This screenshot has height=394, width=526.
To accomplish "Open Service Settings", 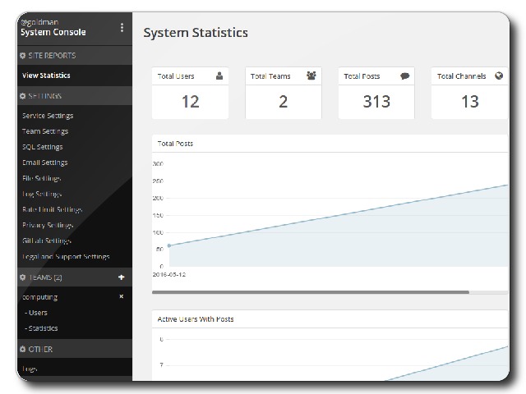I will [48, 116].
